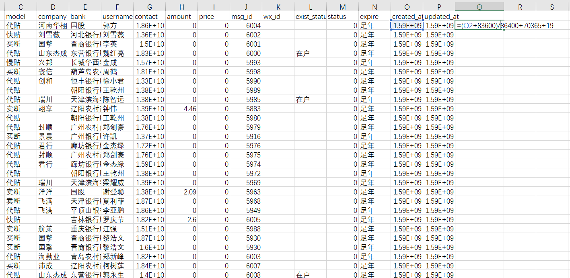Click the 'contact' header cell
Viewport: 570px width, 278px height.
[x=150, y=16]
